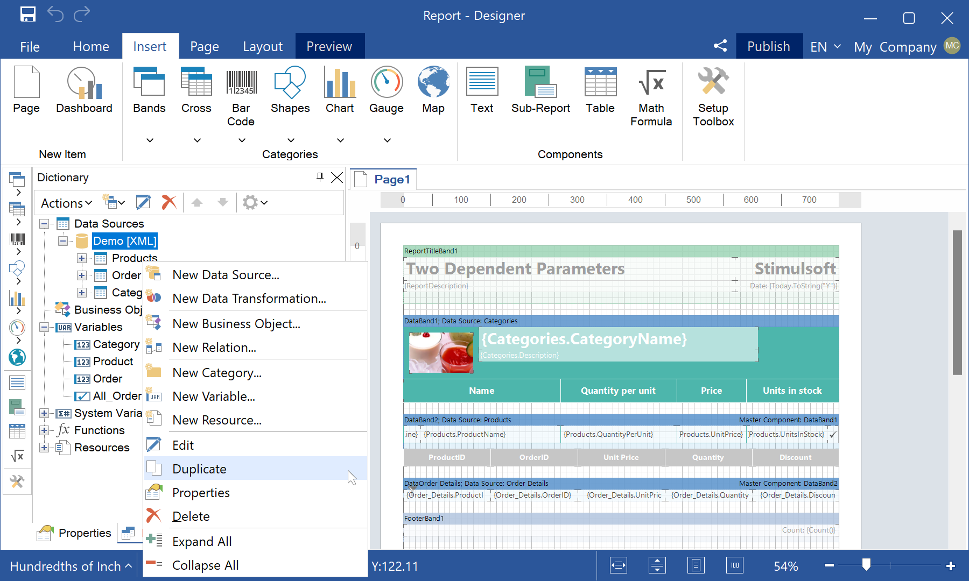Expand the Resources node
969x581 pixels.
click(x=44, y=448)
